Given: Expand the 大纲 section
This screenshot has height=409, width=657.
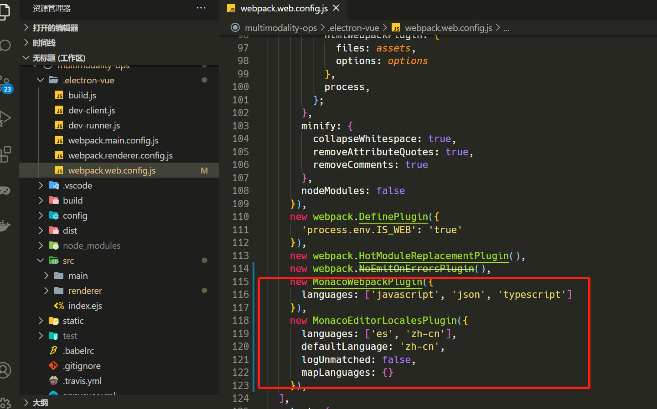Looking at the screenshot, I should (x=26, y=403).
